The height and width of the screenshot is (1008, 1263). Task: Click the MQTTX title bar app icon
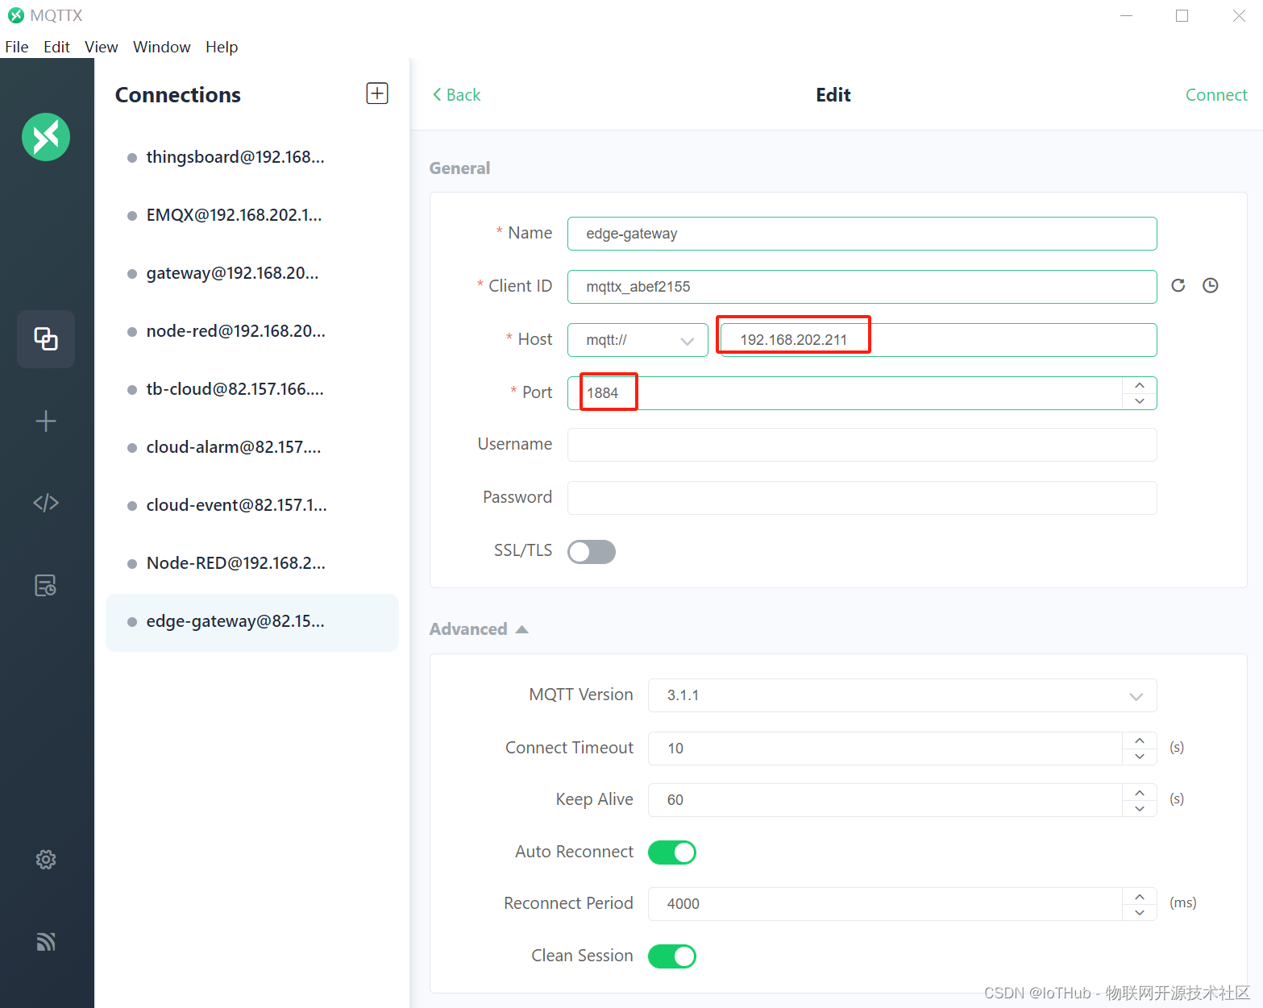pos(16,15)
